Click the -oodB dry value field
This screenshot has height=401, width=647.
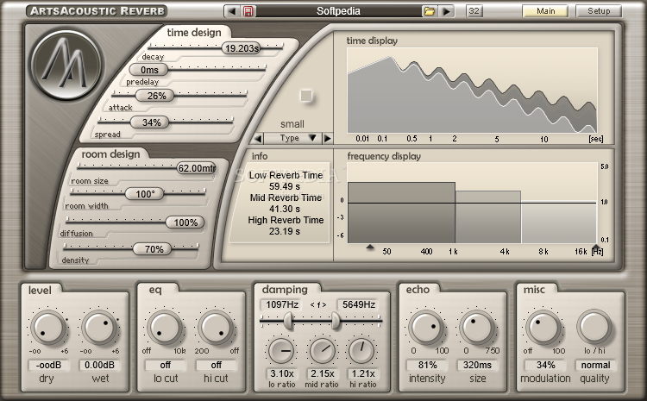point(48,365)
